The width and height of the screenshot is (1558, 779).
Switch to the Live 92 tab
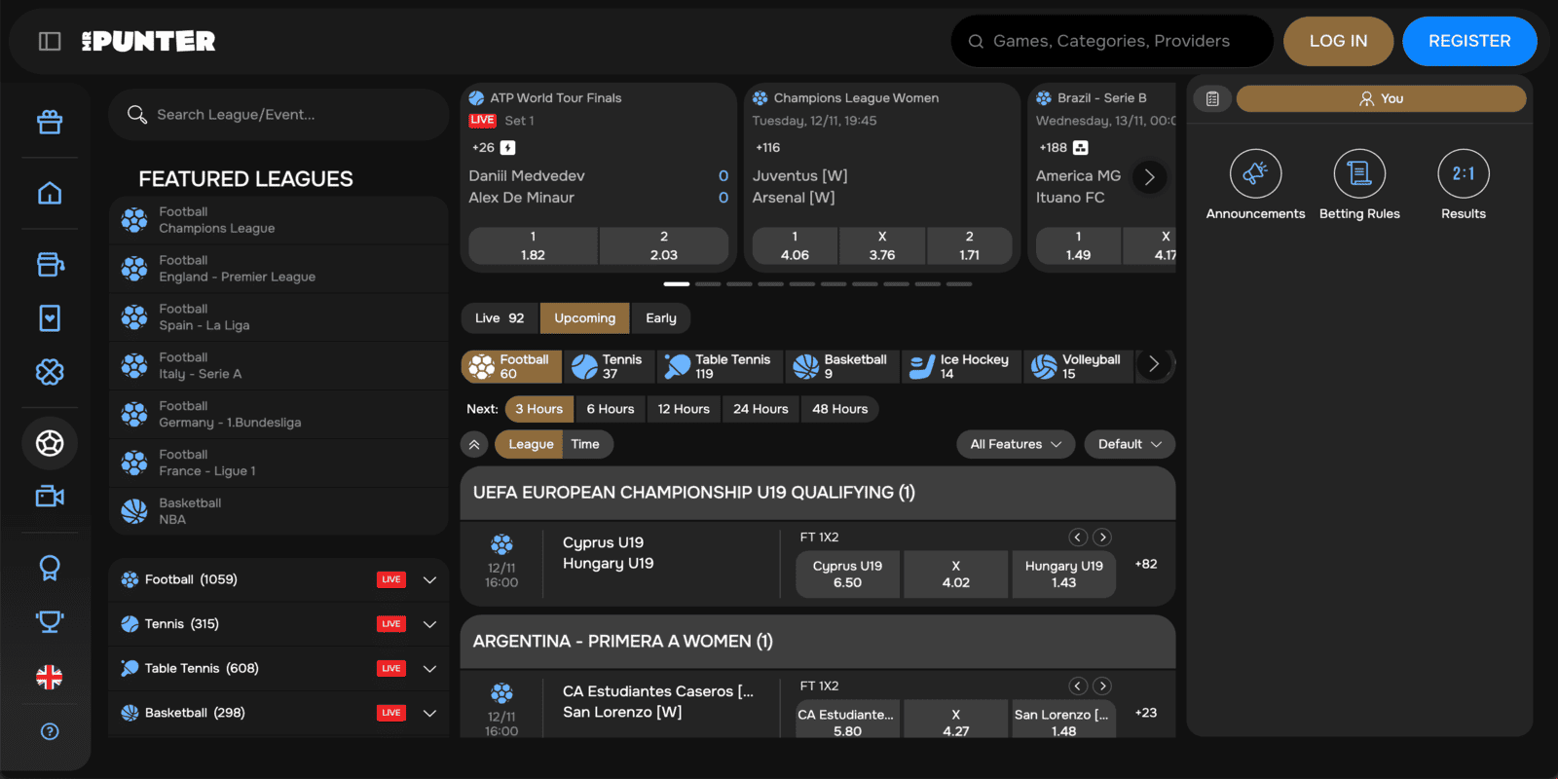click(x=500, y=318)
